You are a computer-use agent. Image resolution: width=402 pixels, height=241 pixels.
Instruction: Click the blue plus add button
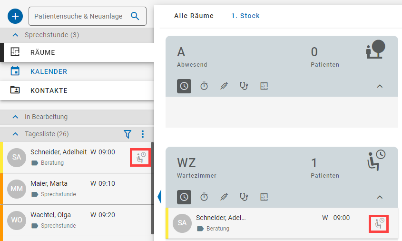tap(16, 16)
